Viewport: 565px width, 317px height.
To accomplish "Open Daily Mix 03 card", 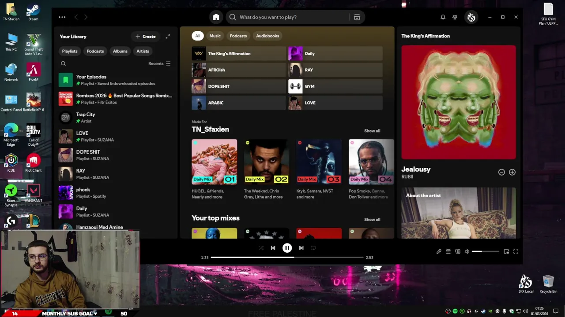I will pos(319,170).
